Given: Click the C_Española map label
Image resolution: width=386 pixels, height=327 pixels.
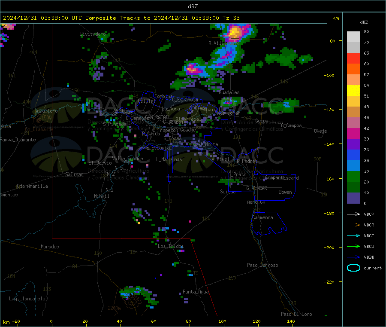Looking at the screenshot, I should click(x=185, y=100).
